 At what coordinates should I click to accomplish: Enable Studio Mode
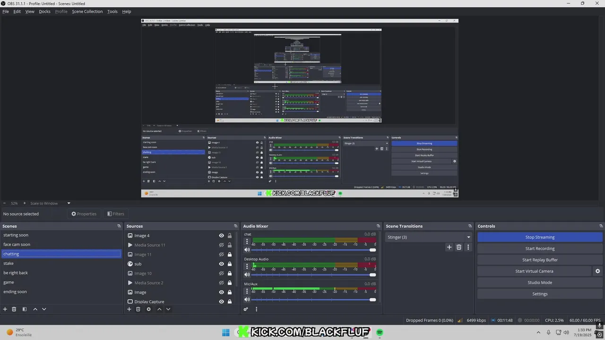[540, 282]
